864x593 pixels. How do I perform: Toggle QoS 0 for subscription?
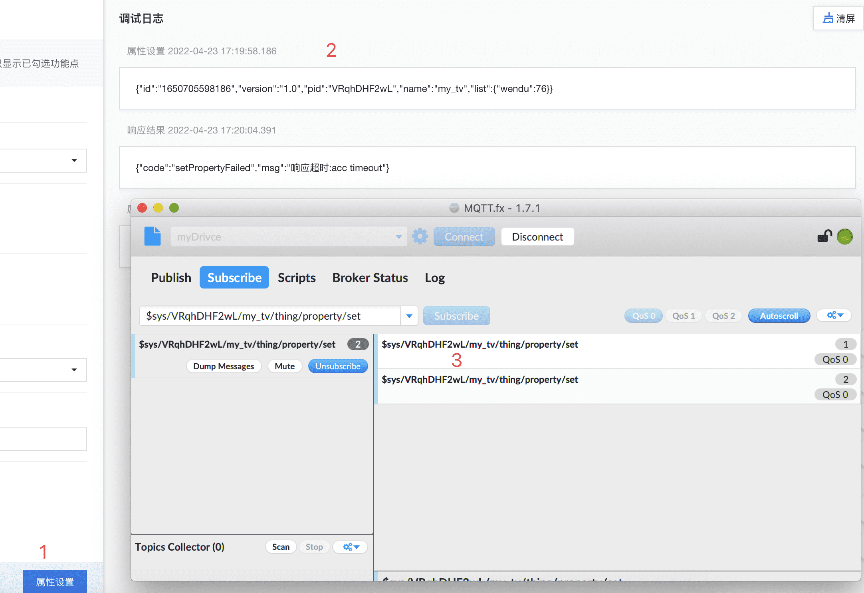pyautogui.click(x=644, y=316)
